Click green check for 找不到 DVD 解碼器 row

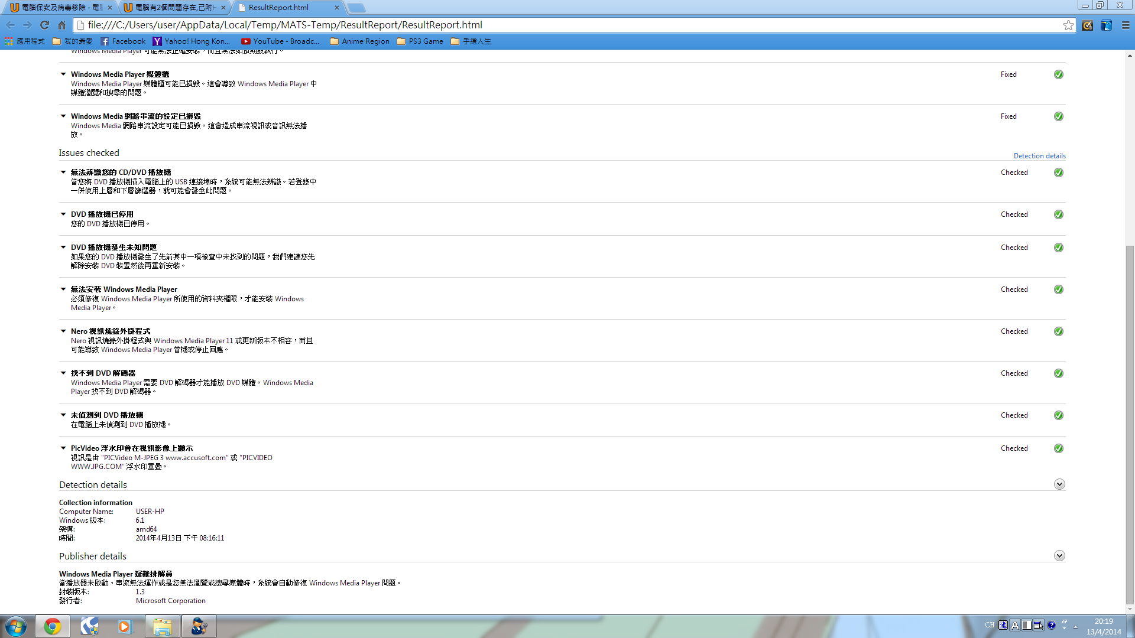click(1059, 373)
